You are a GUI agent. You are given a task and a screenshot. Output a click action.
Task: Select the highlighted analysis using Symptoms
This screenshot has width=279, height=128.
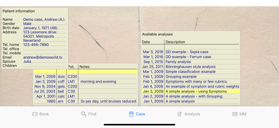tap(191, 91)
